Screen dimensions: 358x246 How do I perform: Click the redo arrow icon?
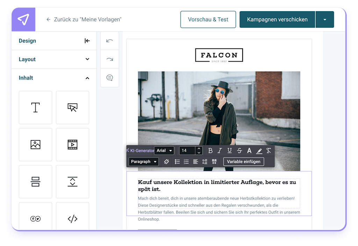click(110, 59)
